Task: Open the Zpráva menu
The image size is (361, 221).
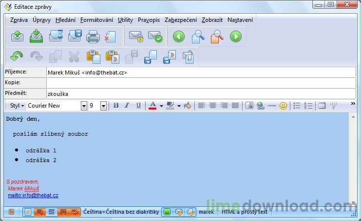Action: (x=19, y=20)
